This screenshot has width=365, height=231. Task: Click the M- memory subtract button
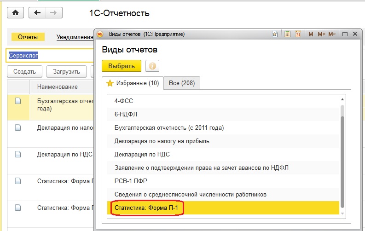(x=332, y=34)
